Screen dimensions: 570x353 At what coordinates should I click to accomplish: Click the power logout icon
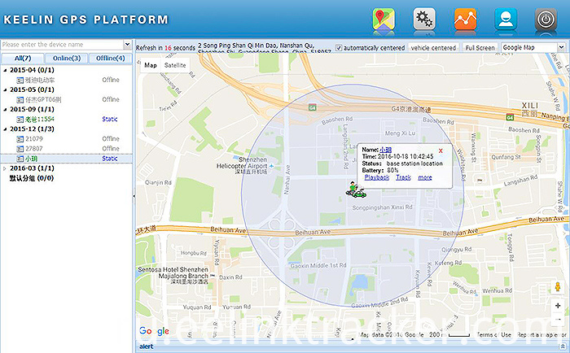coord(546,20)
